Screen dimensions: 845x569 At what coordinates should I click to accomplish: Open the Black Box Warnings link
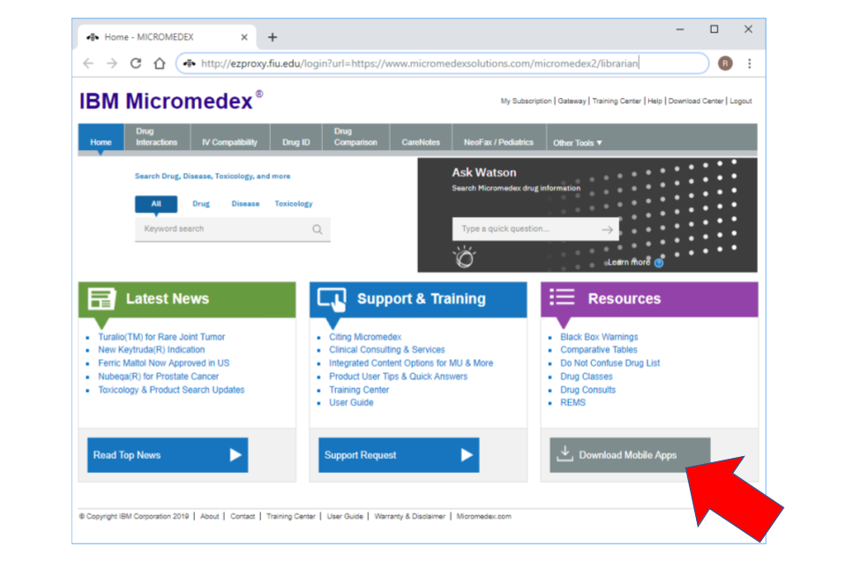tap(599, 337)
